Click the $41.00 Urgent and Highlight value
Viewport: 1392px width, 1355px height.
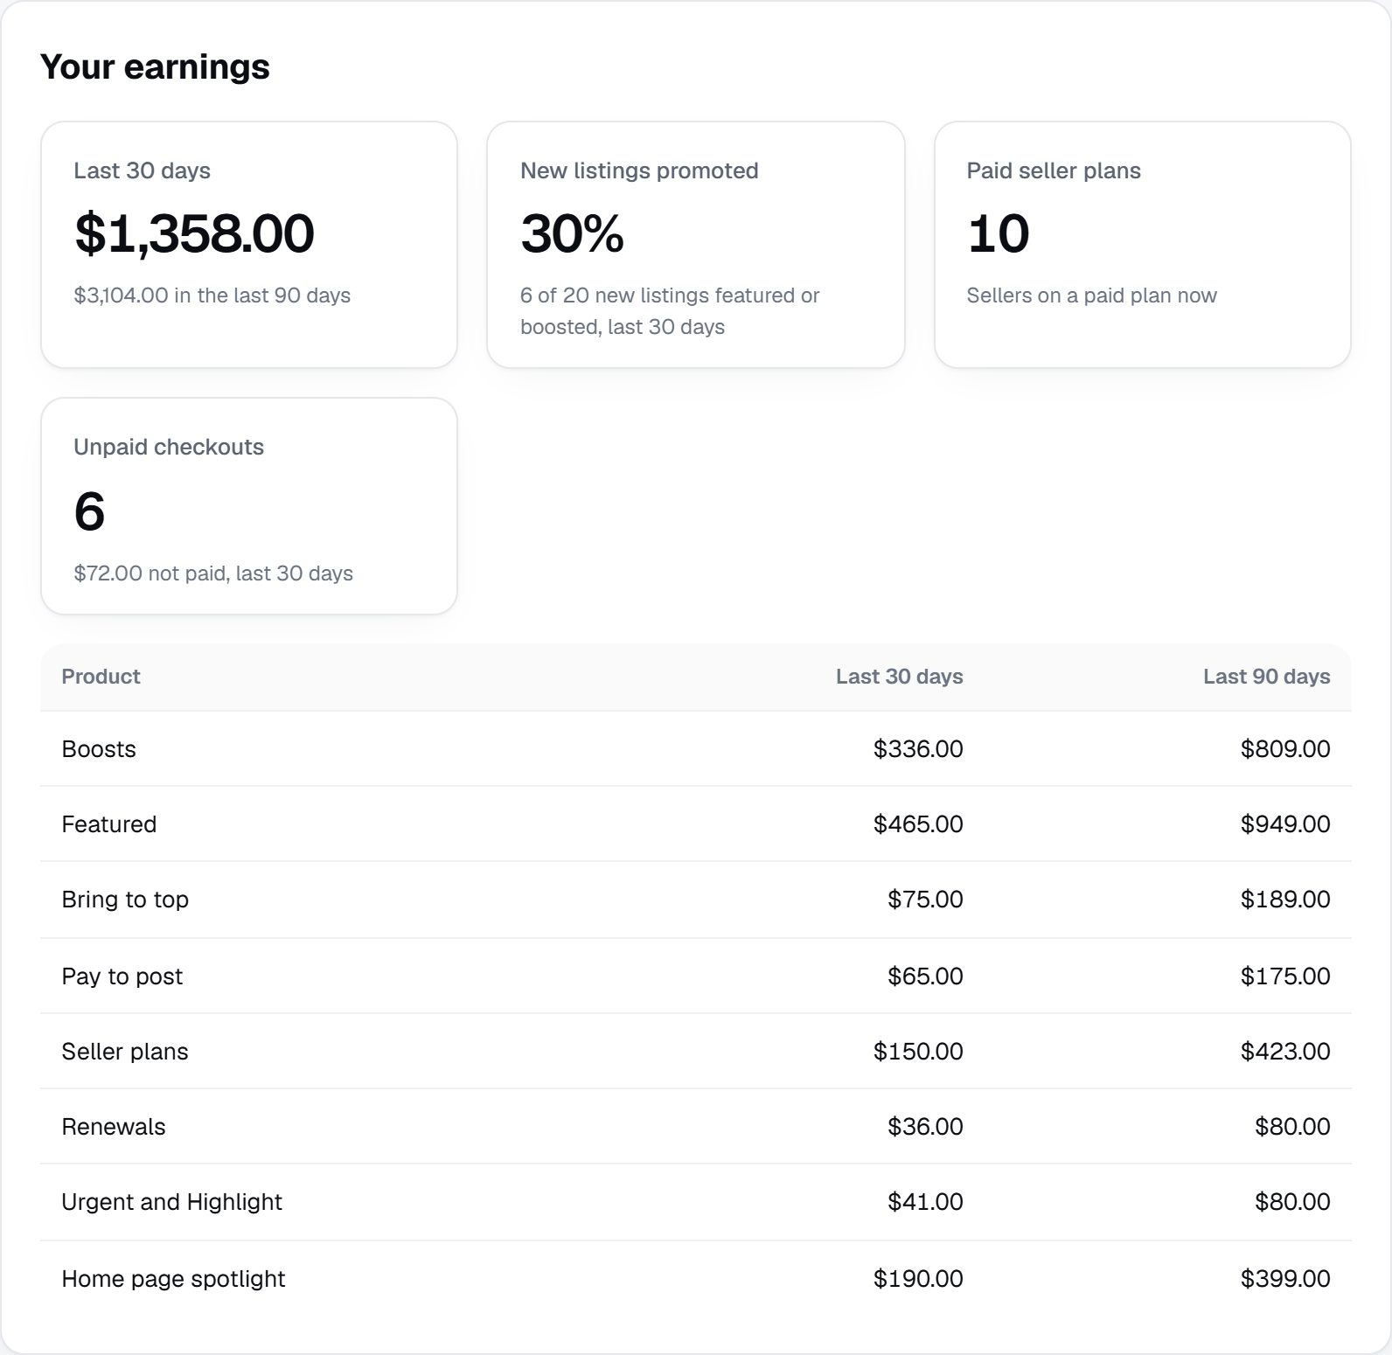click(925, 1202)
